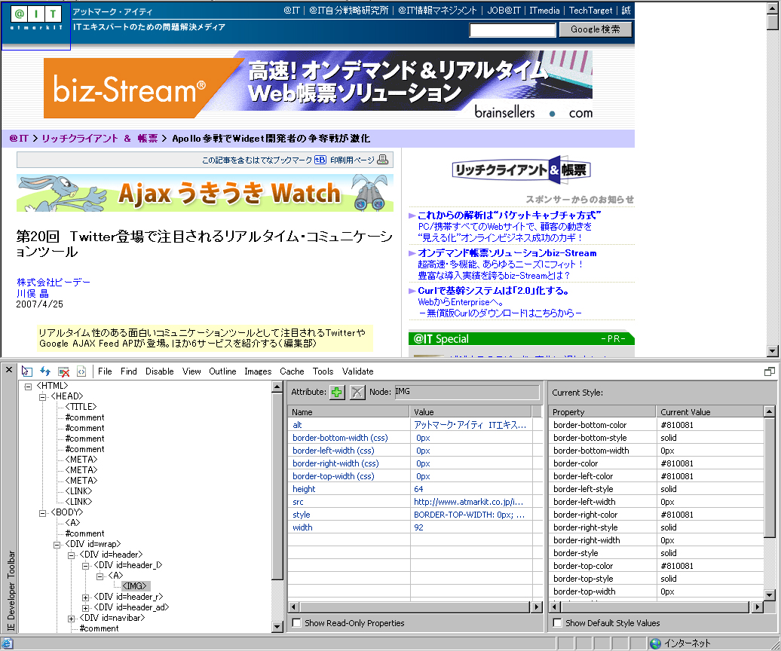Screen dimensions: 781x651
Task: Click the Name column header
Action: (349, 411)
